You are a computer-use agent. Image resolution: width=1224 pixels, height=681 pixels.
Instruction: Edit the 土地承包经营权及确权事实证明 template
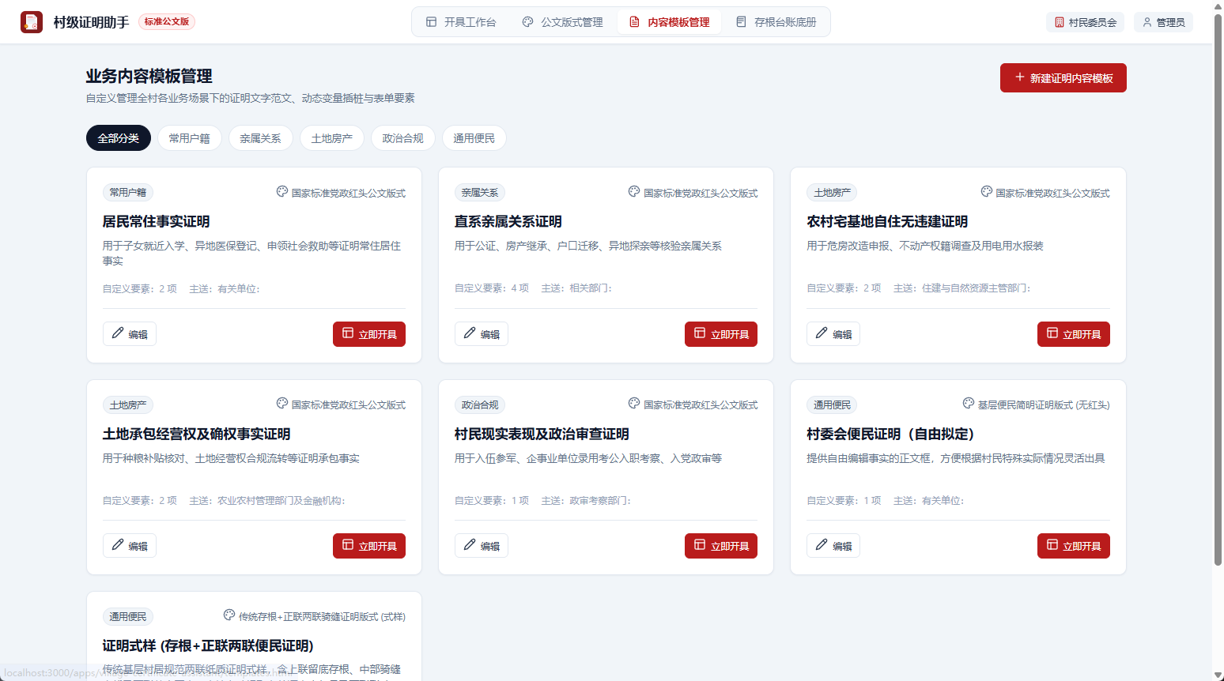[130, 546]
